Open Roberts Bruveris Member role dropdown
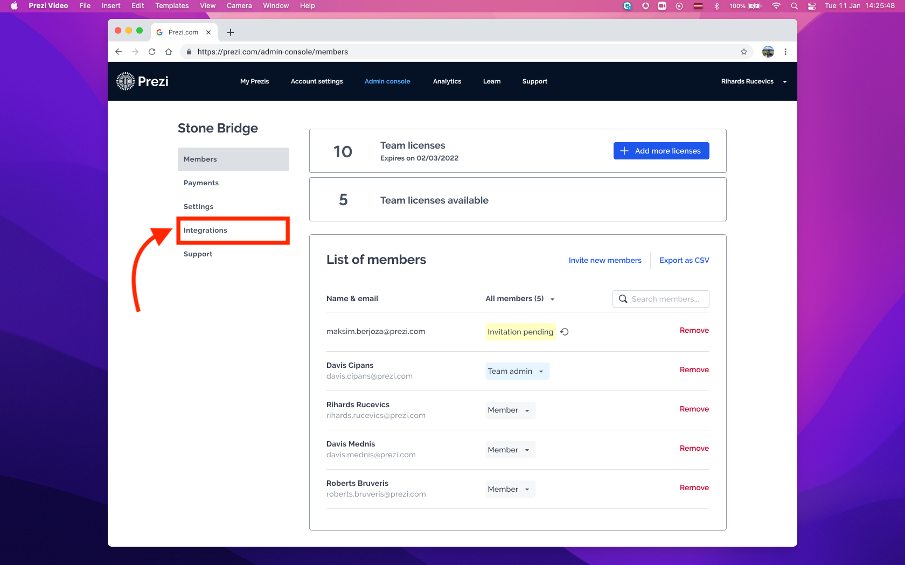The image size is (905, 565). [510, 489]
